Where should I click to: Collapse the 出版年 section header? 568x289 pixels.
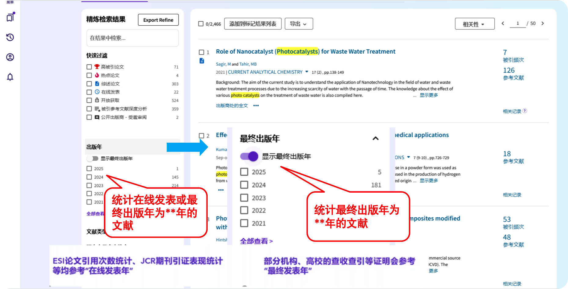(133, 147)
